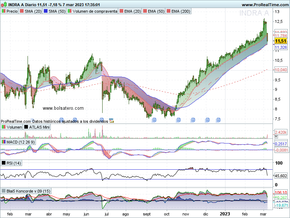This screenshot has width=290, height=218.
Task: Click the 0,2517 MACD value tag
Action: [281, 144]
